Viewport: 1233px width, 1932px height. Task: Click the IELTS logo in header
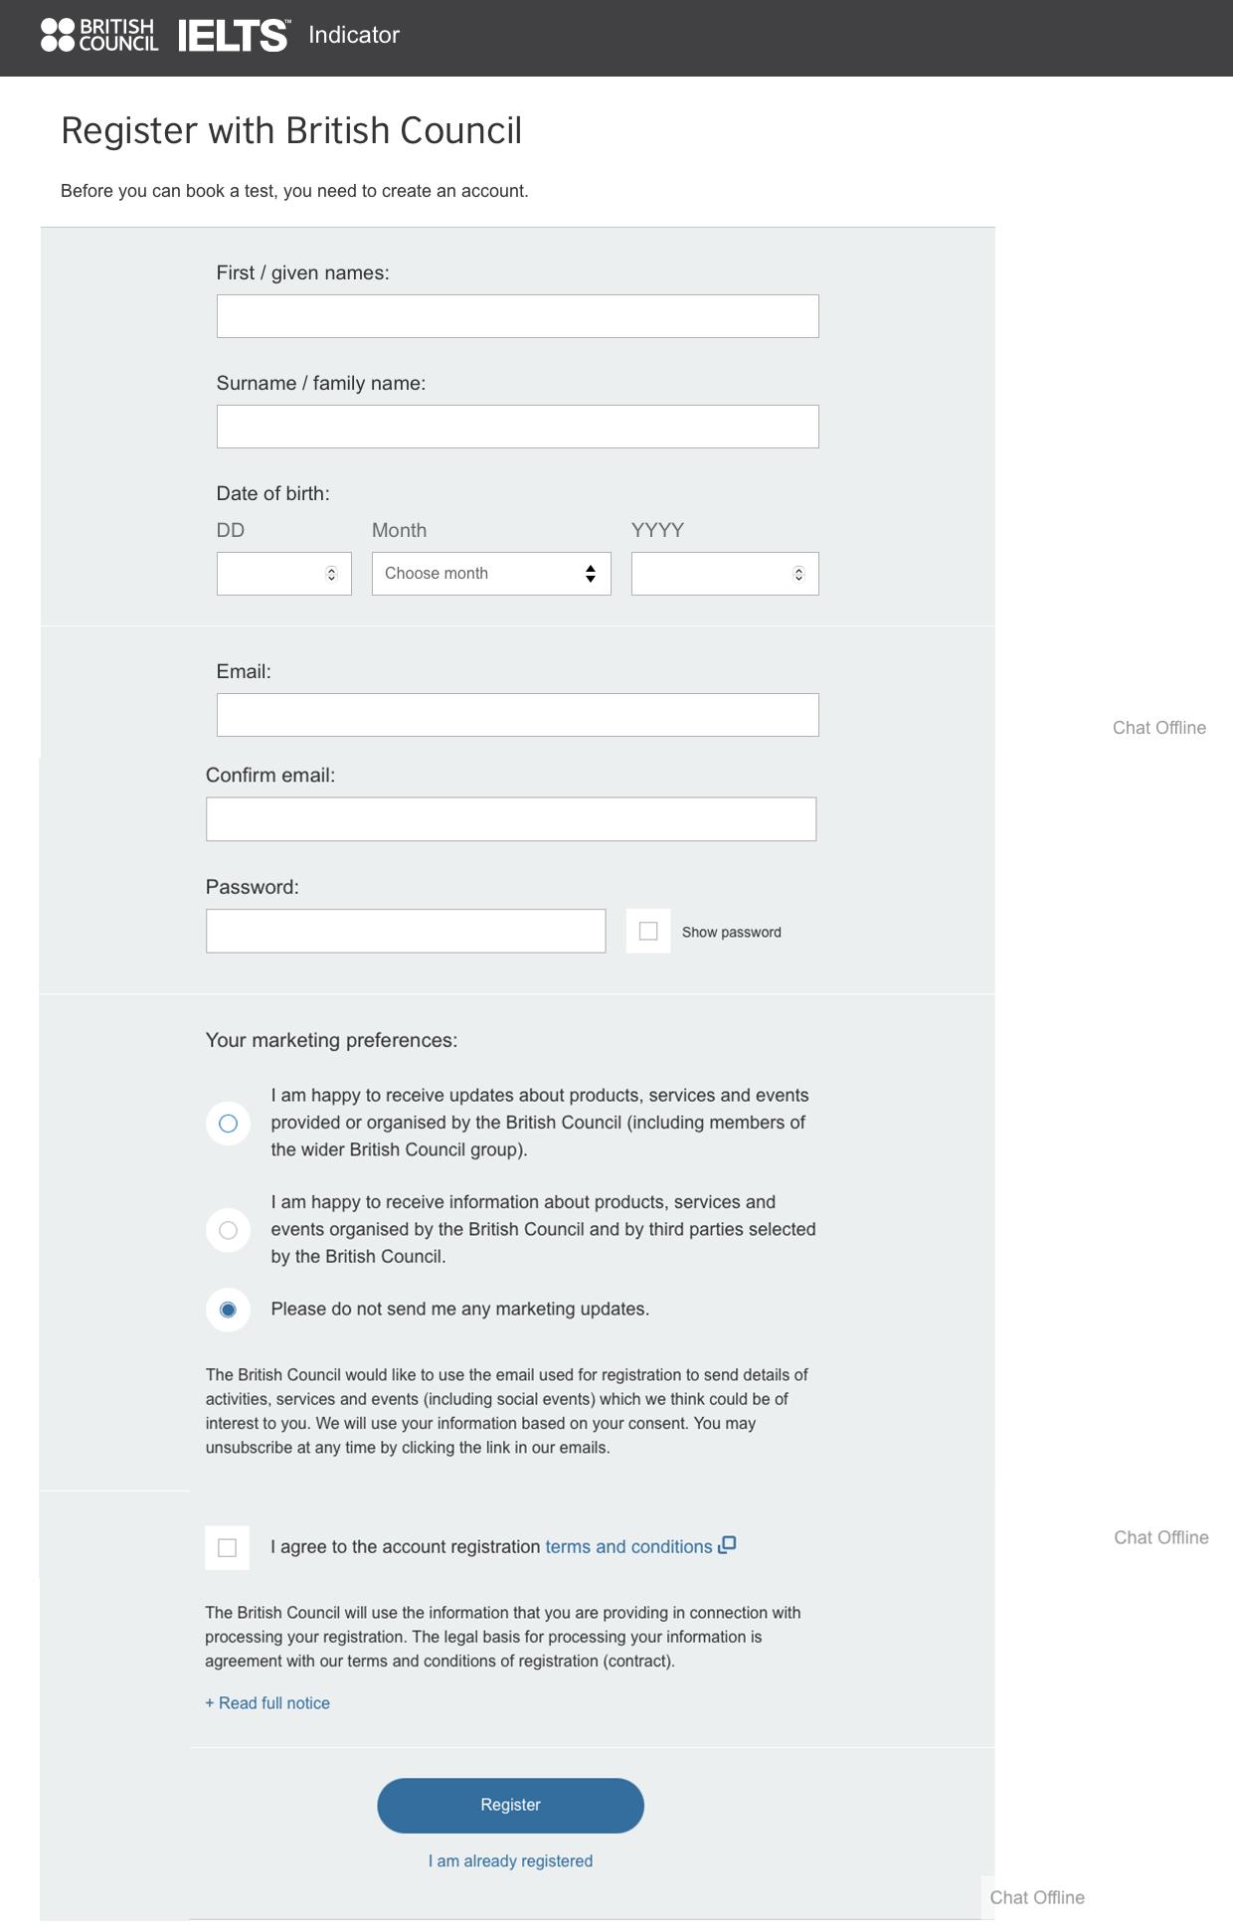[x=234, y=36]
